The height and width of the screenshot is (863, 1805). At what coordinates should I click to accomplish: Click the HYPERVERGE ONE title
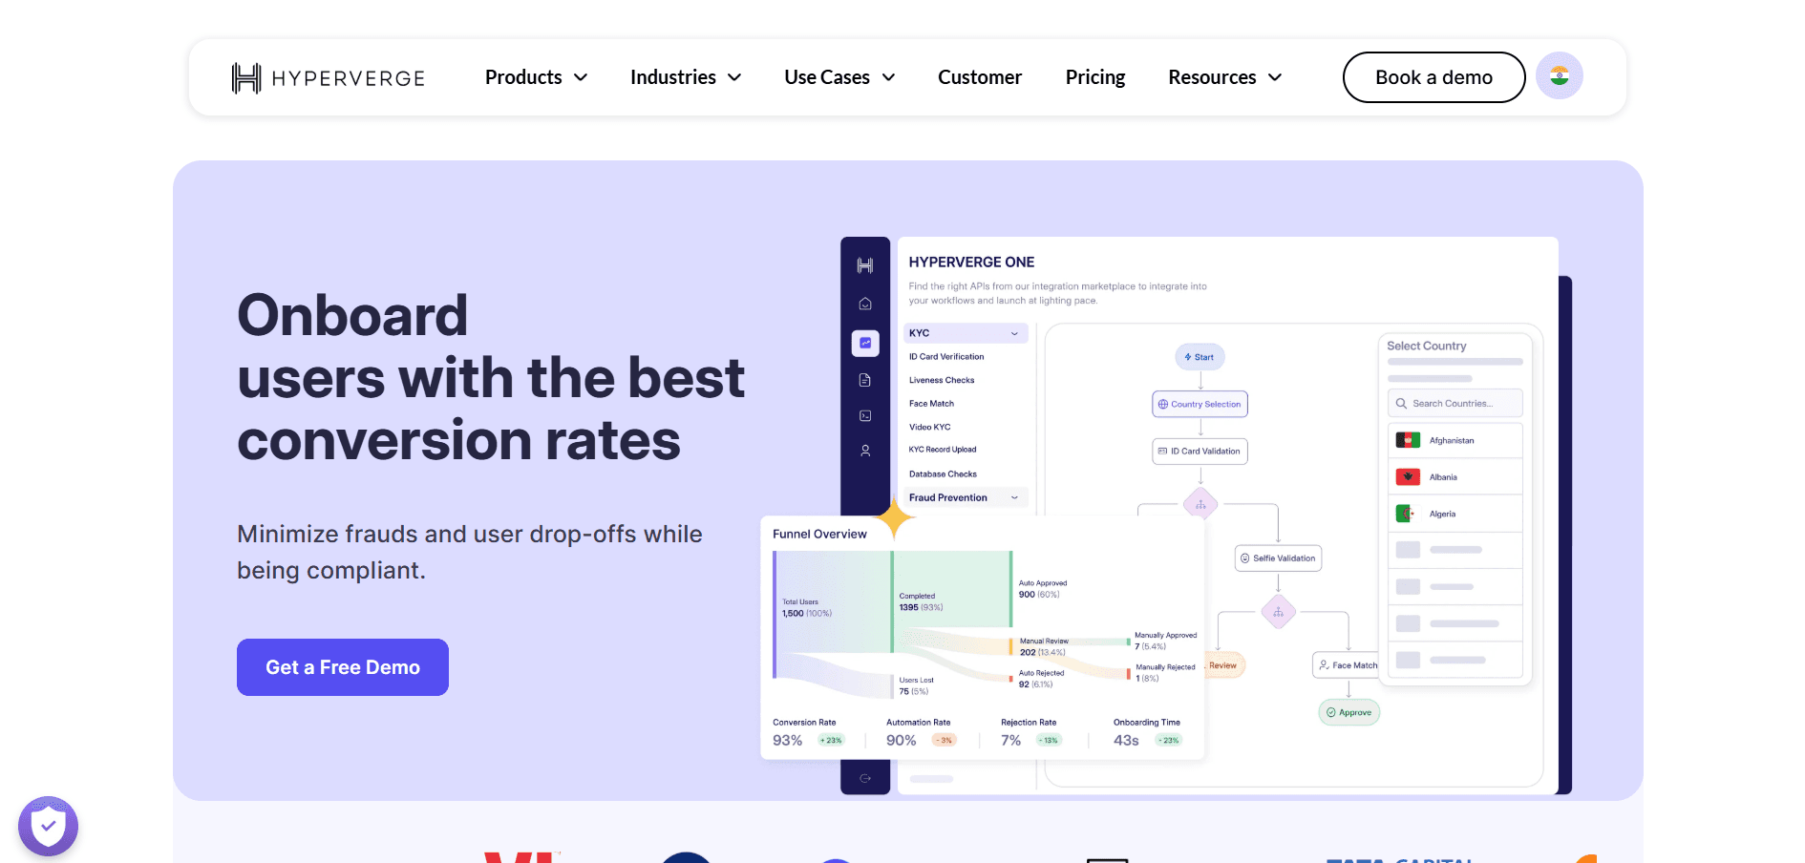pyautogui.click(x=971, y=263)
